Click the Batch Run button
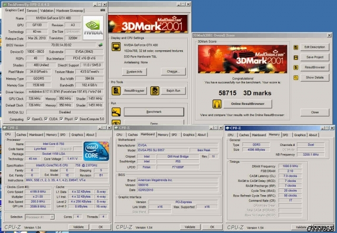This screenshot has height=233, width=337. [x=173, y=91]
